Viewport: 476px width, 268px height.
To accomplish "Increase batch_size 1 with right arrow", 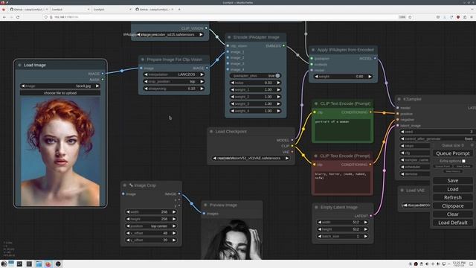I will click(x=365, y=237).
